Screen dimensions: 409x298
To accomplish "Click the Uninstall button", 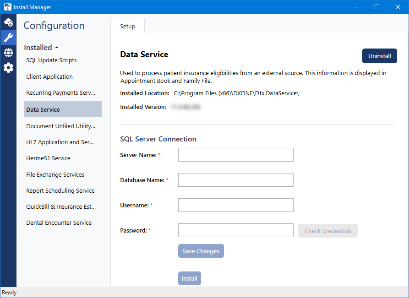I will click(x=380, y=56).
